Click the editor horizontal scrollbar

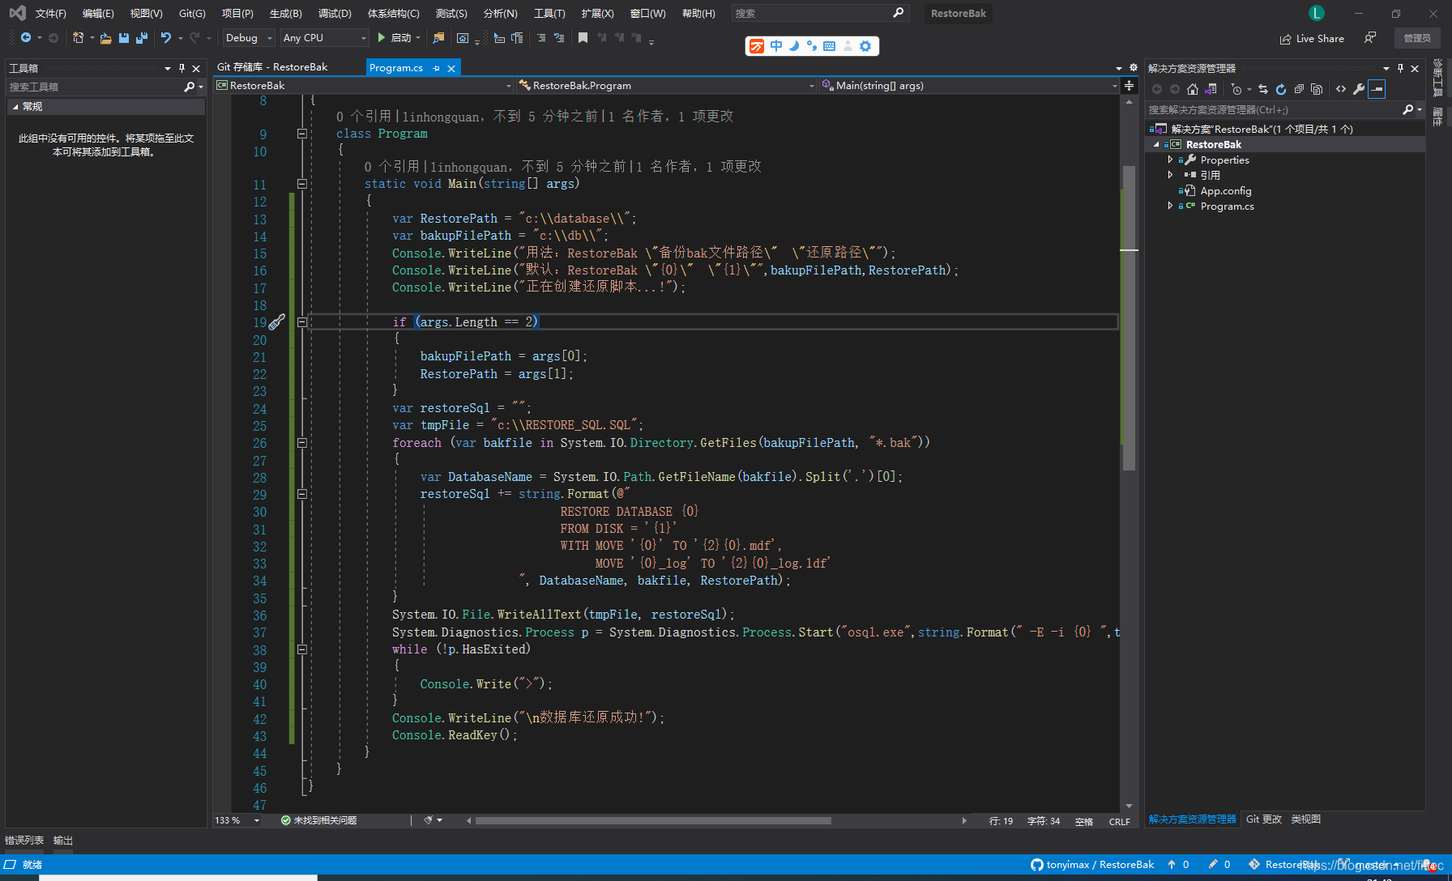[653, 820]
